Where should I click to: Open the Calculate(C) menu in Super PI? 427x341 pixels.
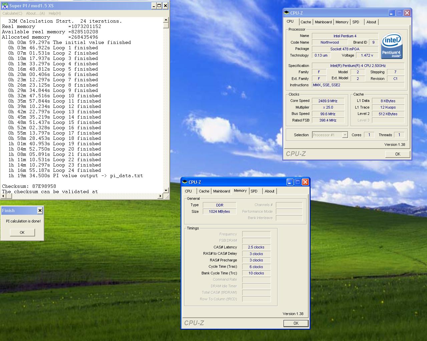(x=12, y=13)
